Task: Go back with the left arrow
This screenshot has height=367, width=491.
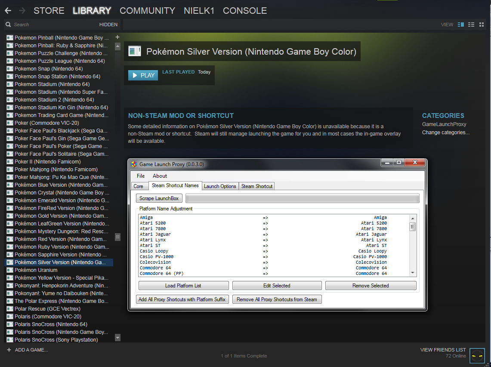Action: coord(8,11)
